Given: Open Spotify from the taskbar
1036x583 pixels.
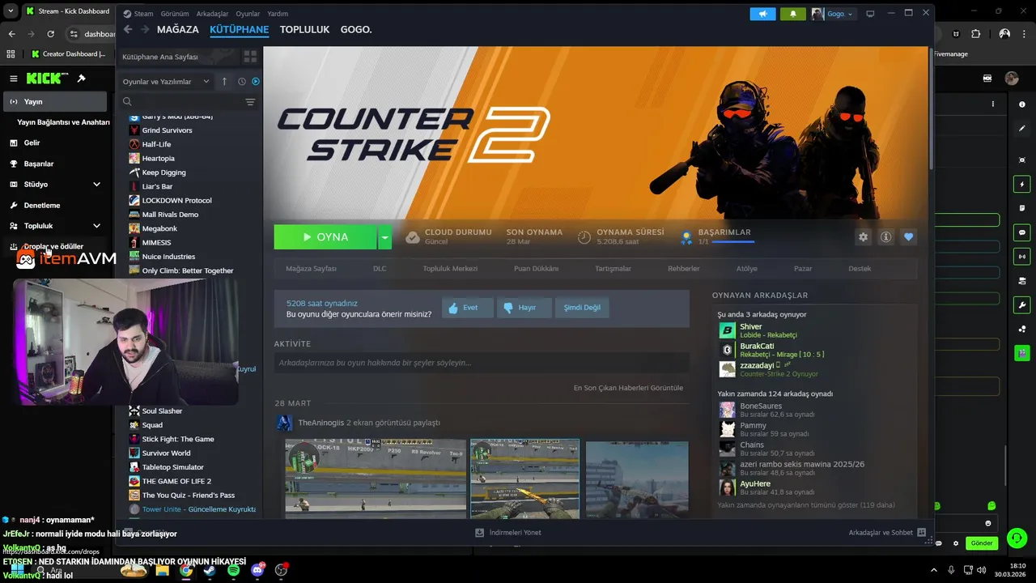Looking at the screenshot, I should [x=233, y=570].
